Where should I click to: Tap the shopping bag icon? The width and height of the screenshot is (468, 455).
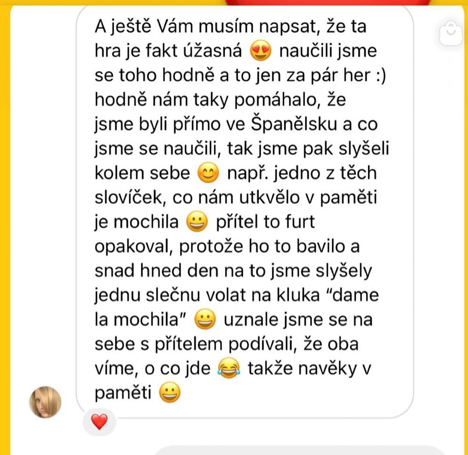(451, 33)
